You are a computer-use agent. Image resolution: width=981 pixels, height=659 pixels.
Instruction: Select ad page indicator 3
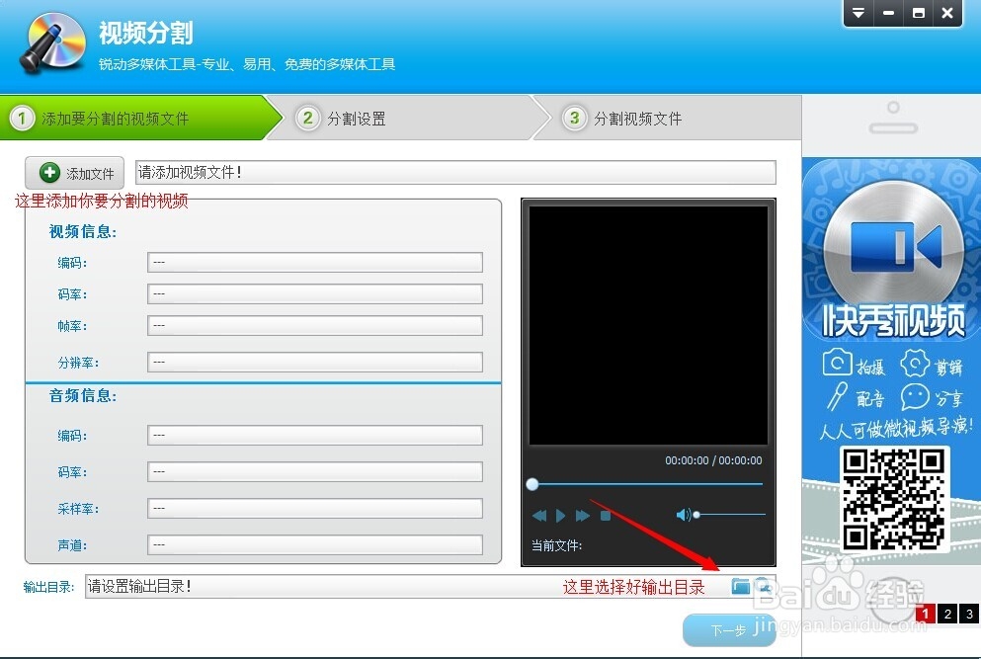point(969,614)
